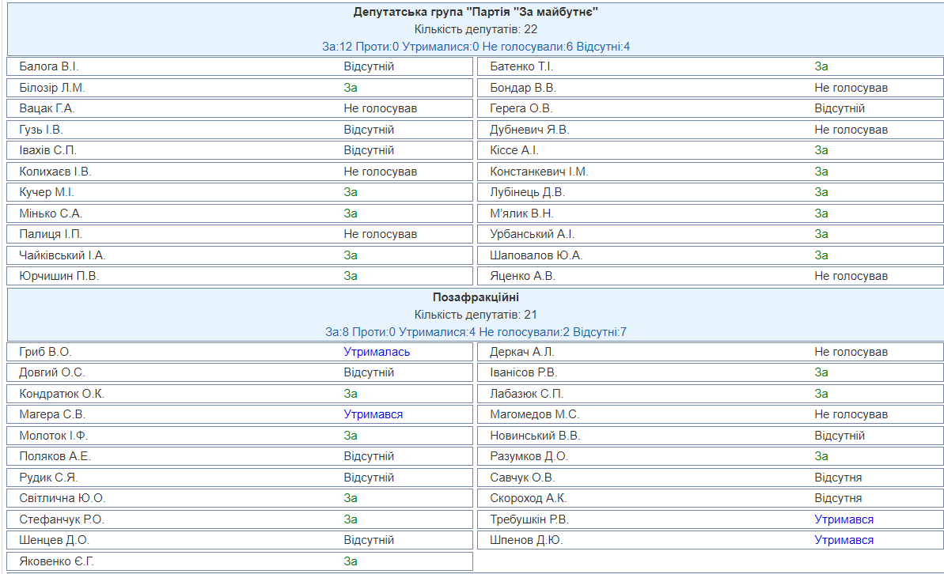This screenshot has height=574, width=944.
Task: Click the 'Утримався' vote for Требушкін Р.В.
Action: coord(844,519)
